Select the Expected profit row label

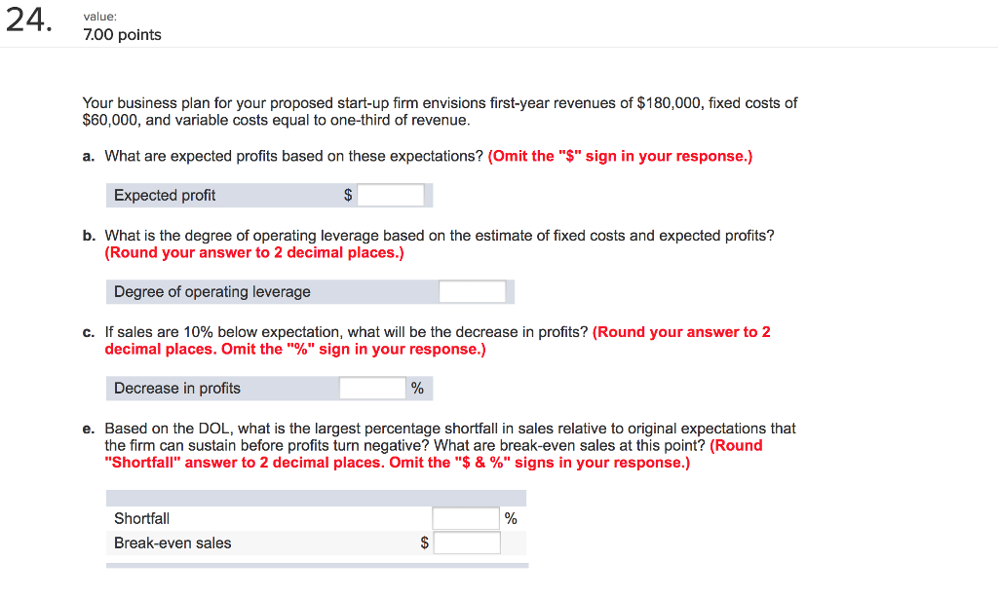164,195
